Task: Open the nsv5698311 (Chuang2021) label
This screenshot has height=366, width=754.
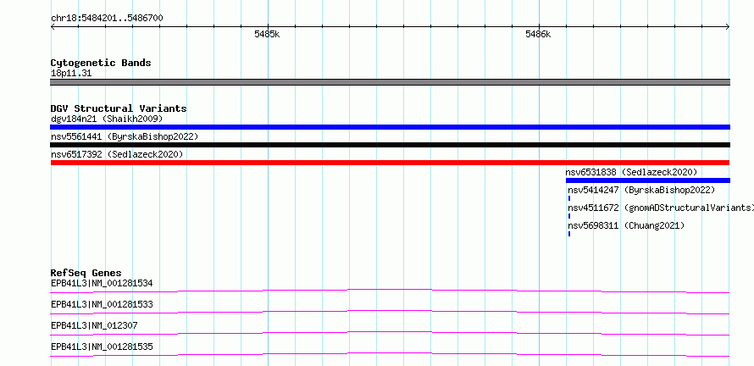Action: click(x=626, y=225)
